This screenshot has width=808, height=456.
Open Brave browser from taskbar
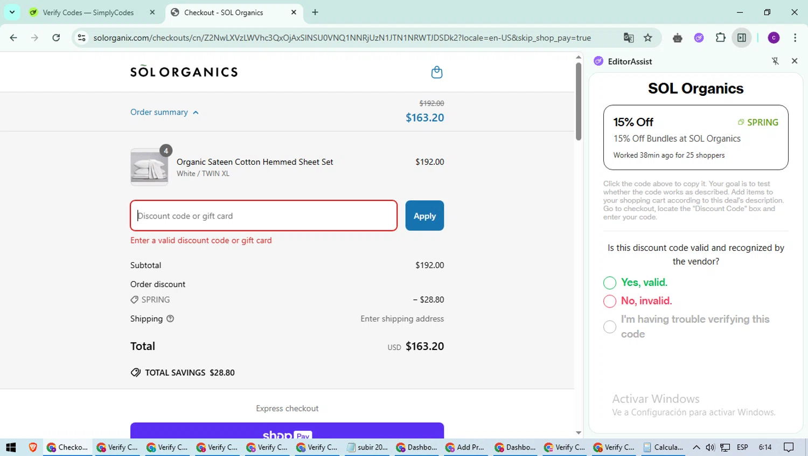click(x=33, y=447)
